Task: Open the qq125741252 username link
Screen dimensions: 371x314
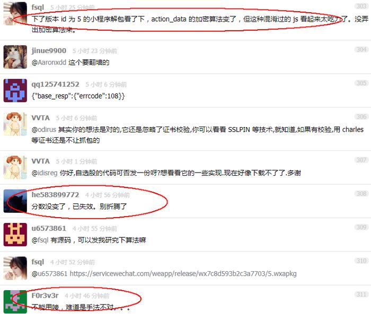Action: [x=55, y=84]
